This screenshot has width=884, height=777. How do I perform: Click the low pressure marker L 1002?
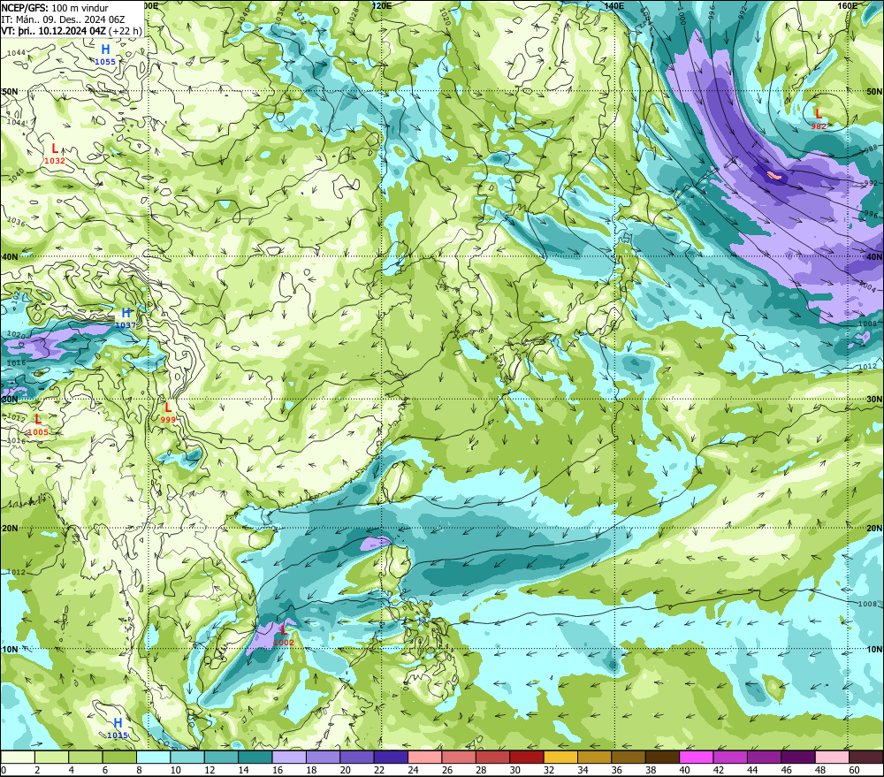[284, 636]
